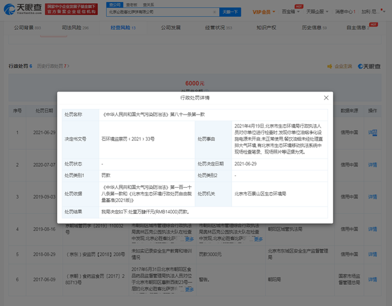Expand the 百宝箱 menu
This screenshot has height=306, width=392.
pyautogui.click(x=289, y=11)
